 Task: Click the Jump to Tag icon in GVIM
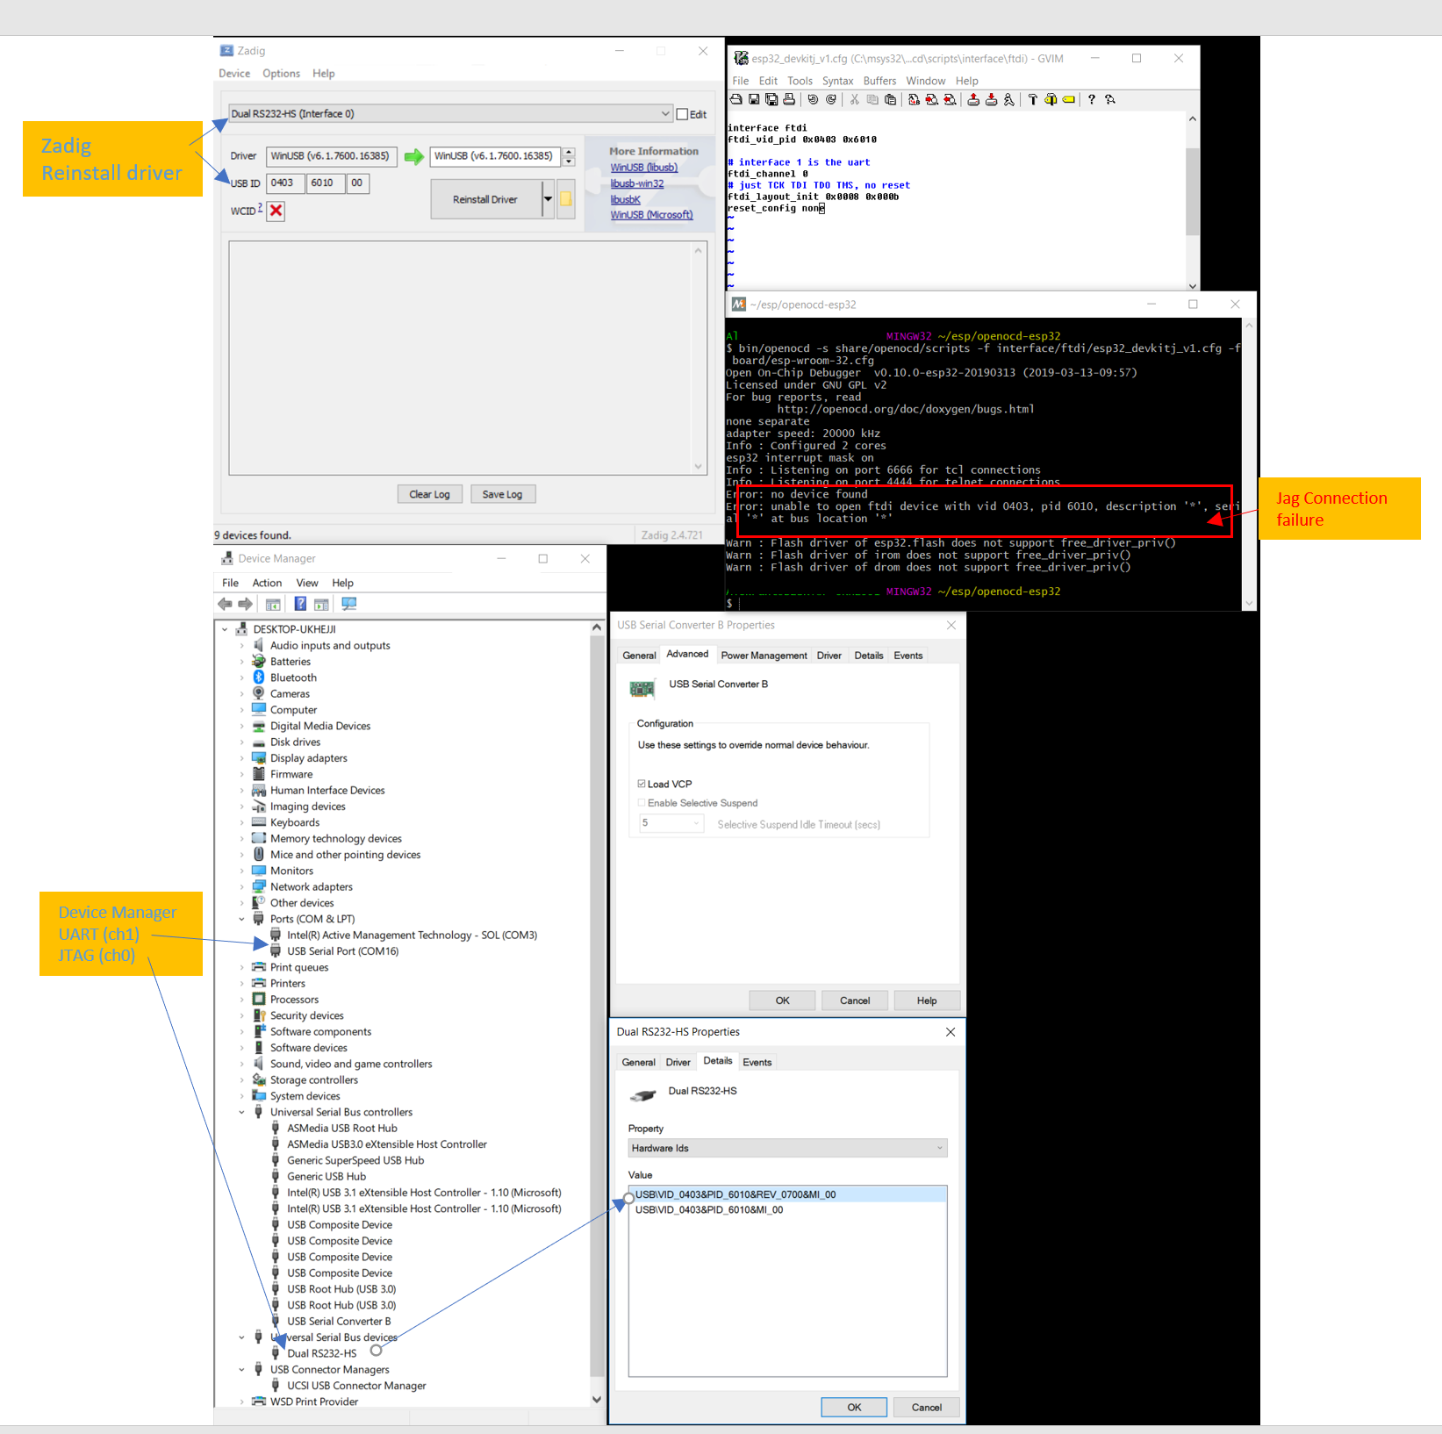point(1069,100)
